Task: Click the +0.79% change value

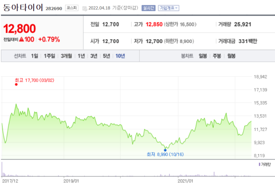Action: (x=49, y=39)
